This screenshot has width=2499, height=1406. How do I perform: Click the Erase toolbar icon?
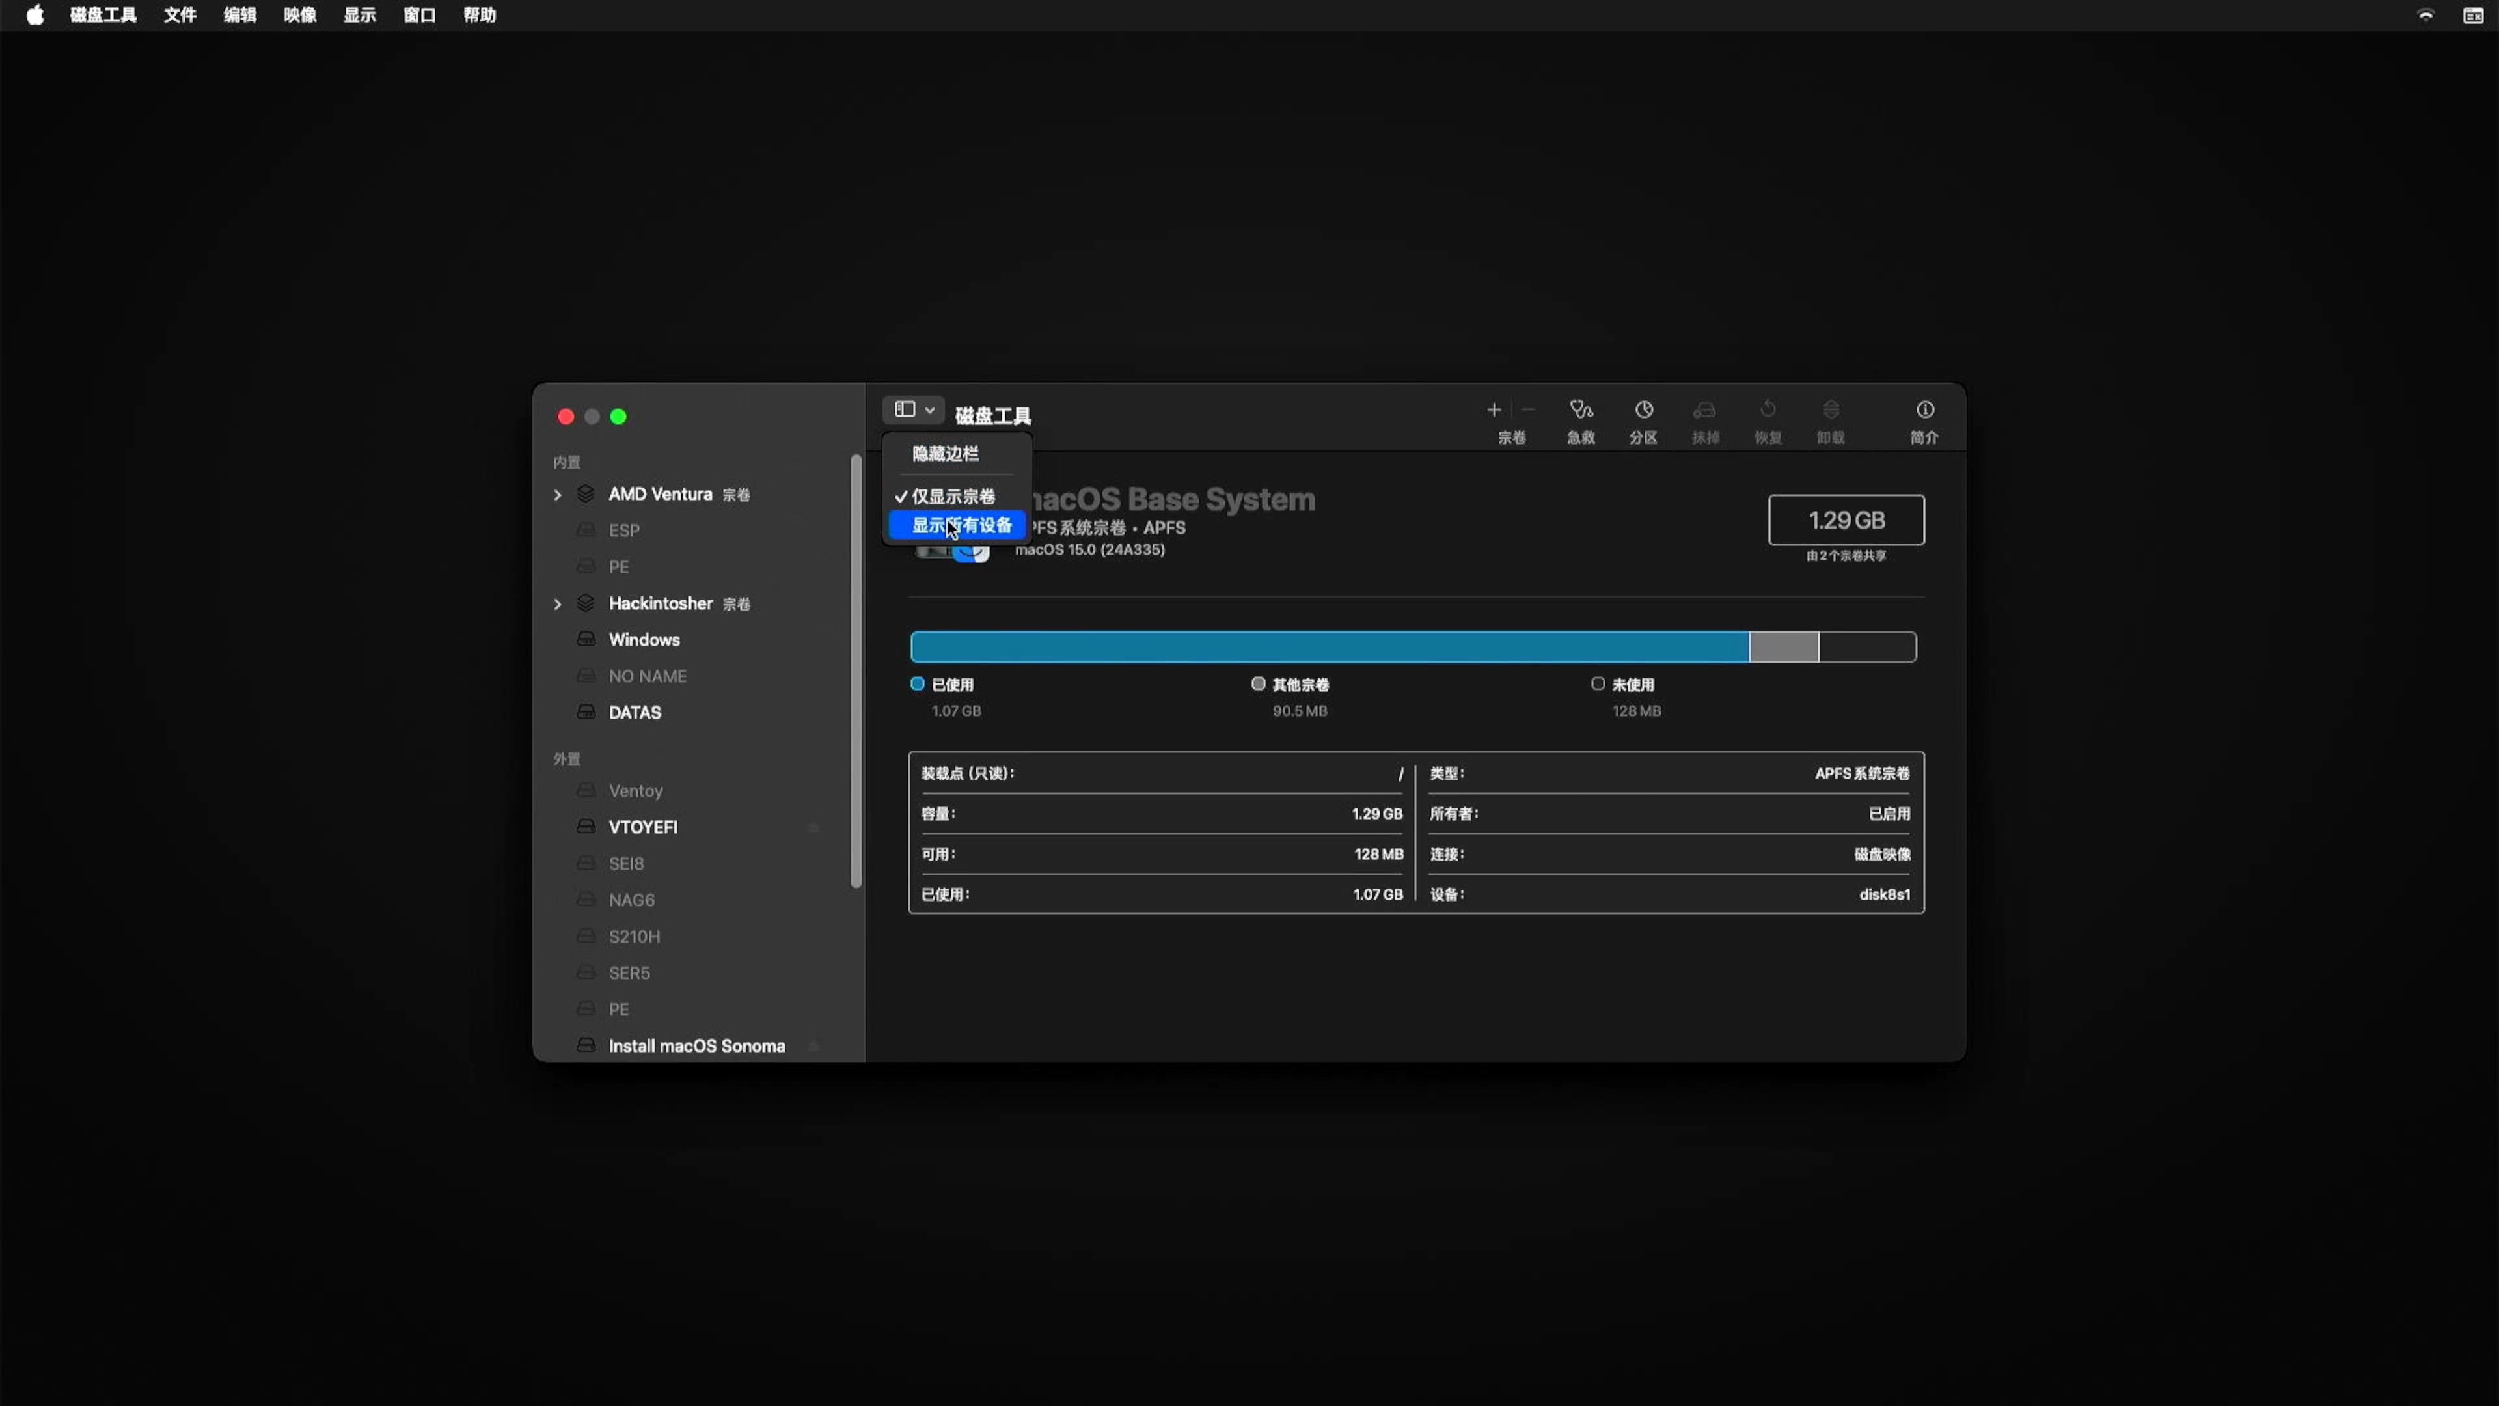pos(1704,409)
